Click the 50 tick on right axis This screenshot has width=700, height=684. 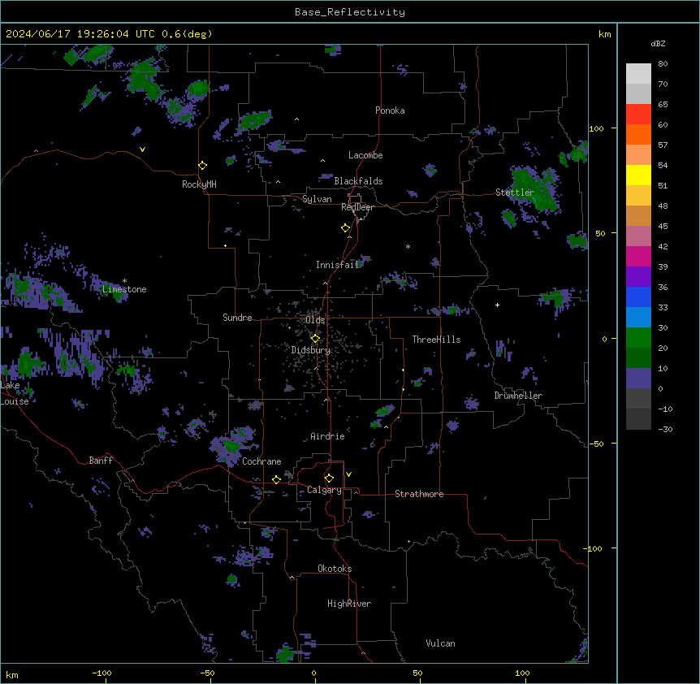600,233
